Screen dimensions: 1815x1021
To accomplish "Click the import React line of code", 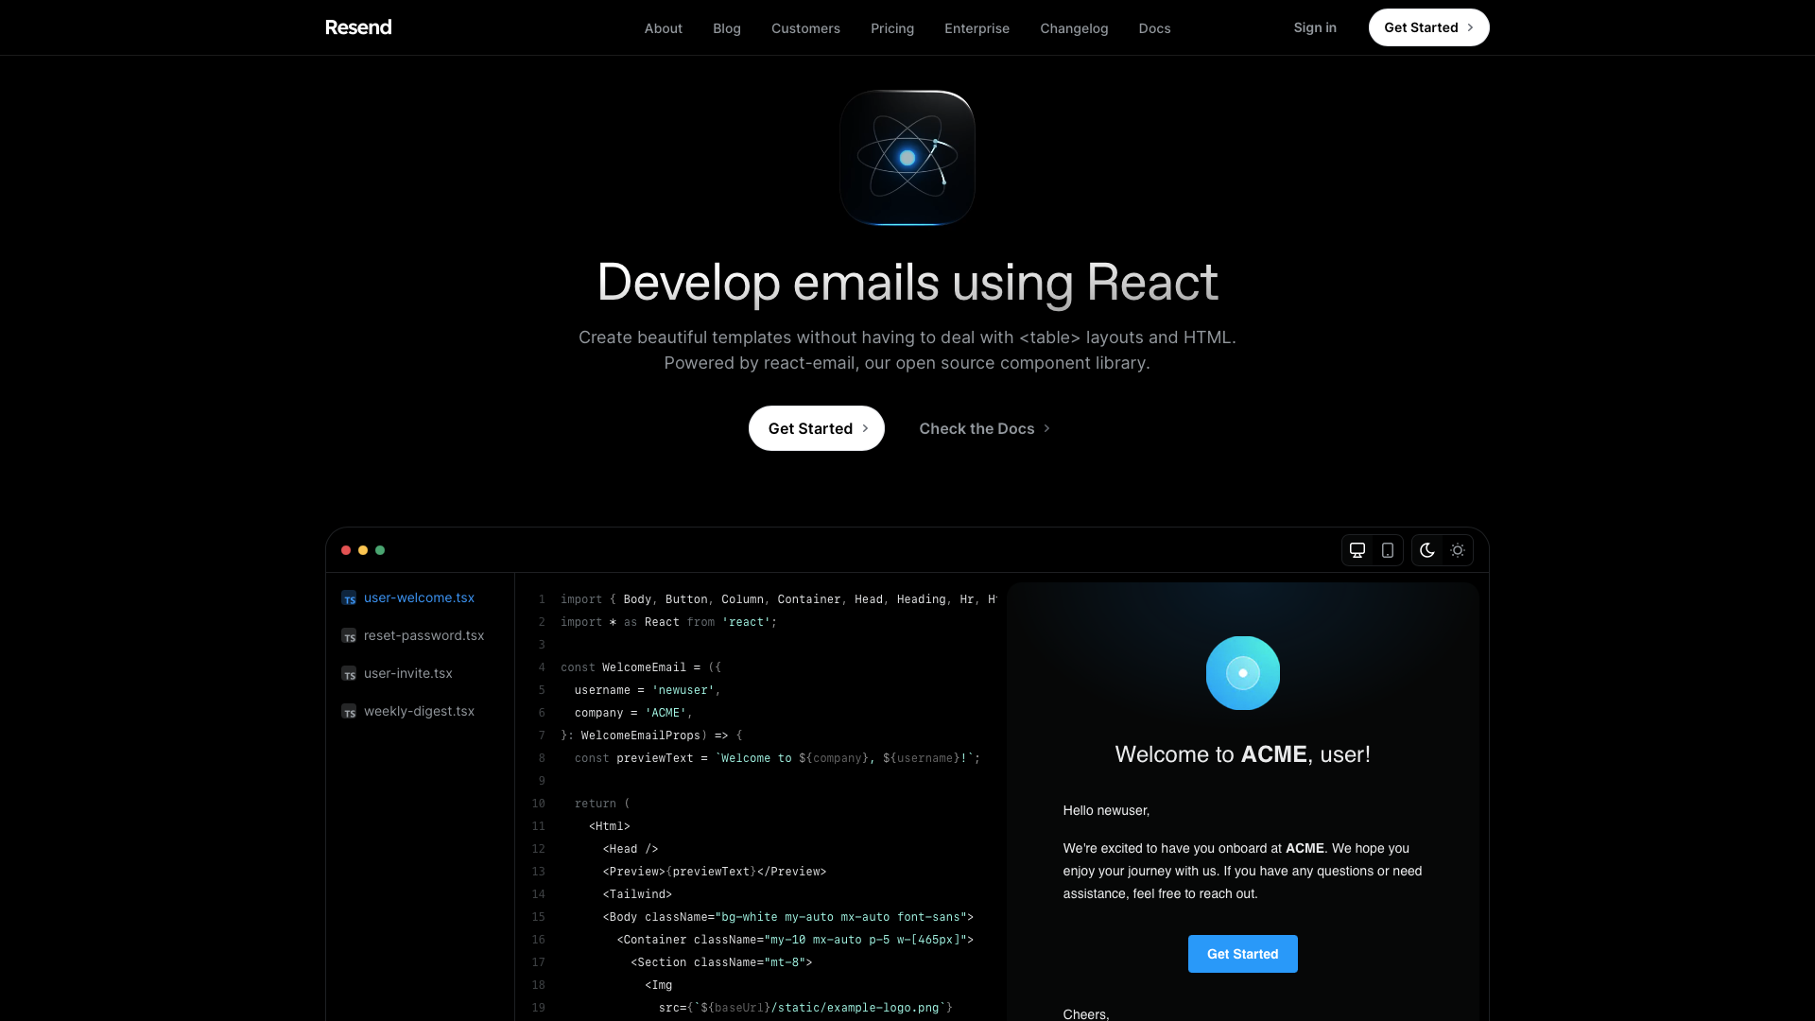I will coord(669,622).
